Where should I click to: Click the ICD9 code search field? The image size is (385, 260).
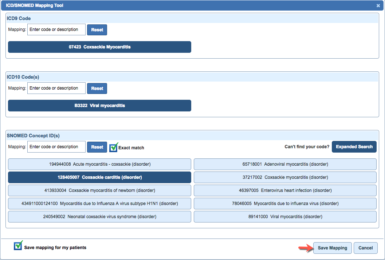tap(56, 29)
